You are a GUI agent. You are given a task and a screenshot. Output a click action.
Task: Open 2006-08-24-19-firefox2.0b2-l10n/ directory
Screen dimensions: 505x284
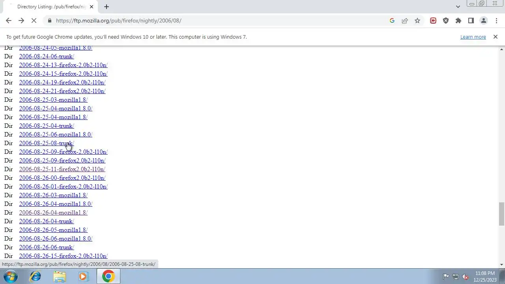click(x=62, y=82)
